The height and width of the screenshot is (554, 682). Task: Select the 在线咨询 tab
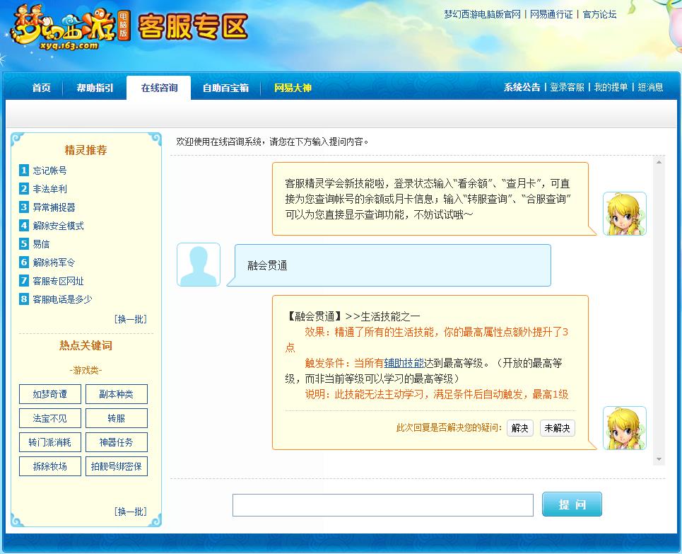pos(159,88)
